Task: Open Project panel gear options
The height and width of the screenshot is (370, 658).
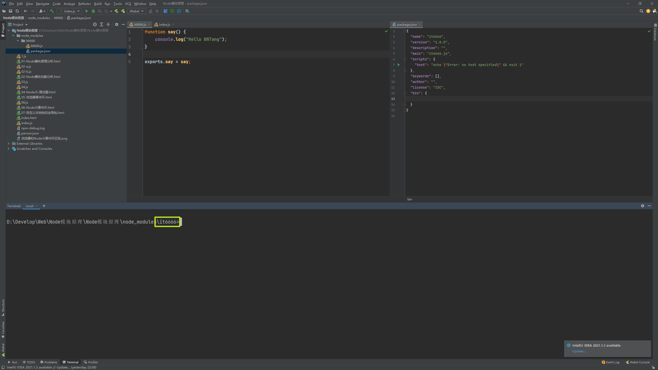Action: pos(117,24)
